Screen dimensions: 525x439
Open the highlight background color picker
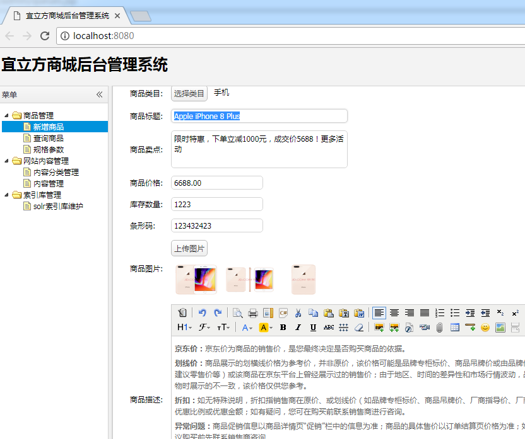266,328
